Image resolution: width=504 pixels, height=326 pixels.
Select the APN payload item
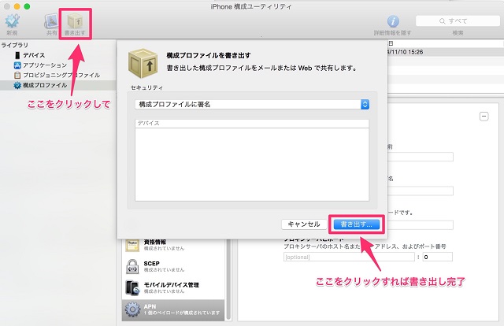tap(173, 310)
